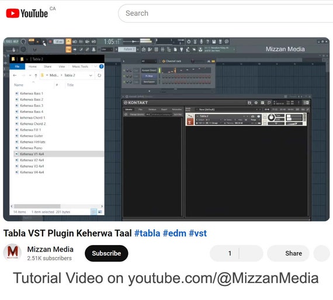Open the File tab in Explorer
Image resolution: width=333 pixels, height=300 pixels.
click(17, 67)
